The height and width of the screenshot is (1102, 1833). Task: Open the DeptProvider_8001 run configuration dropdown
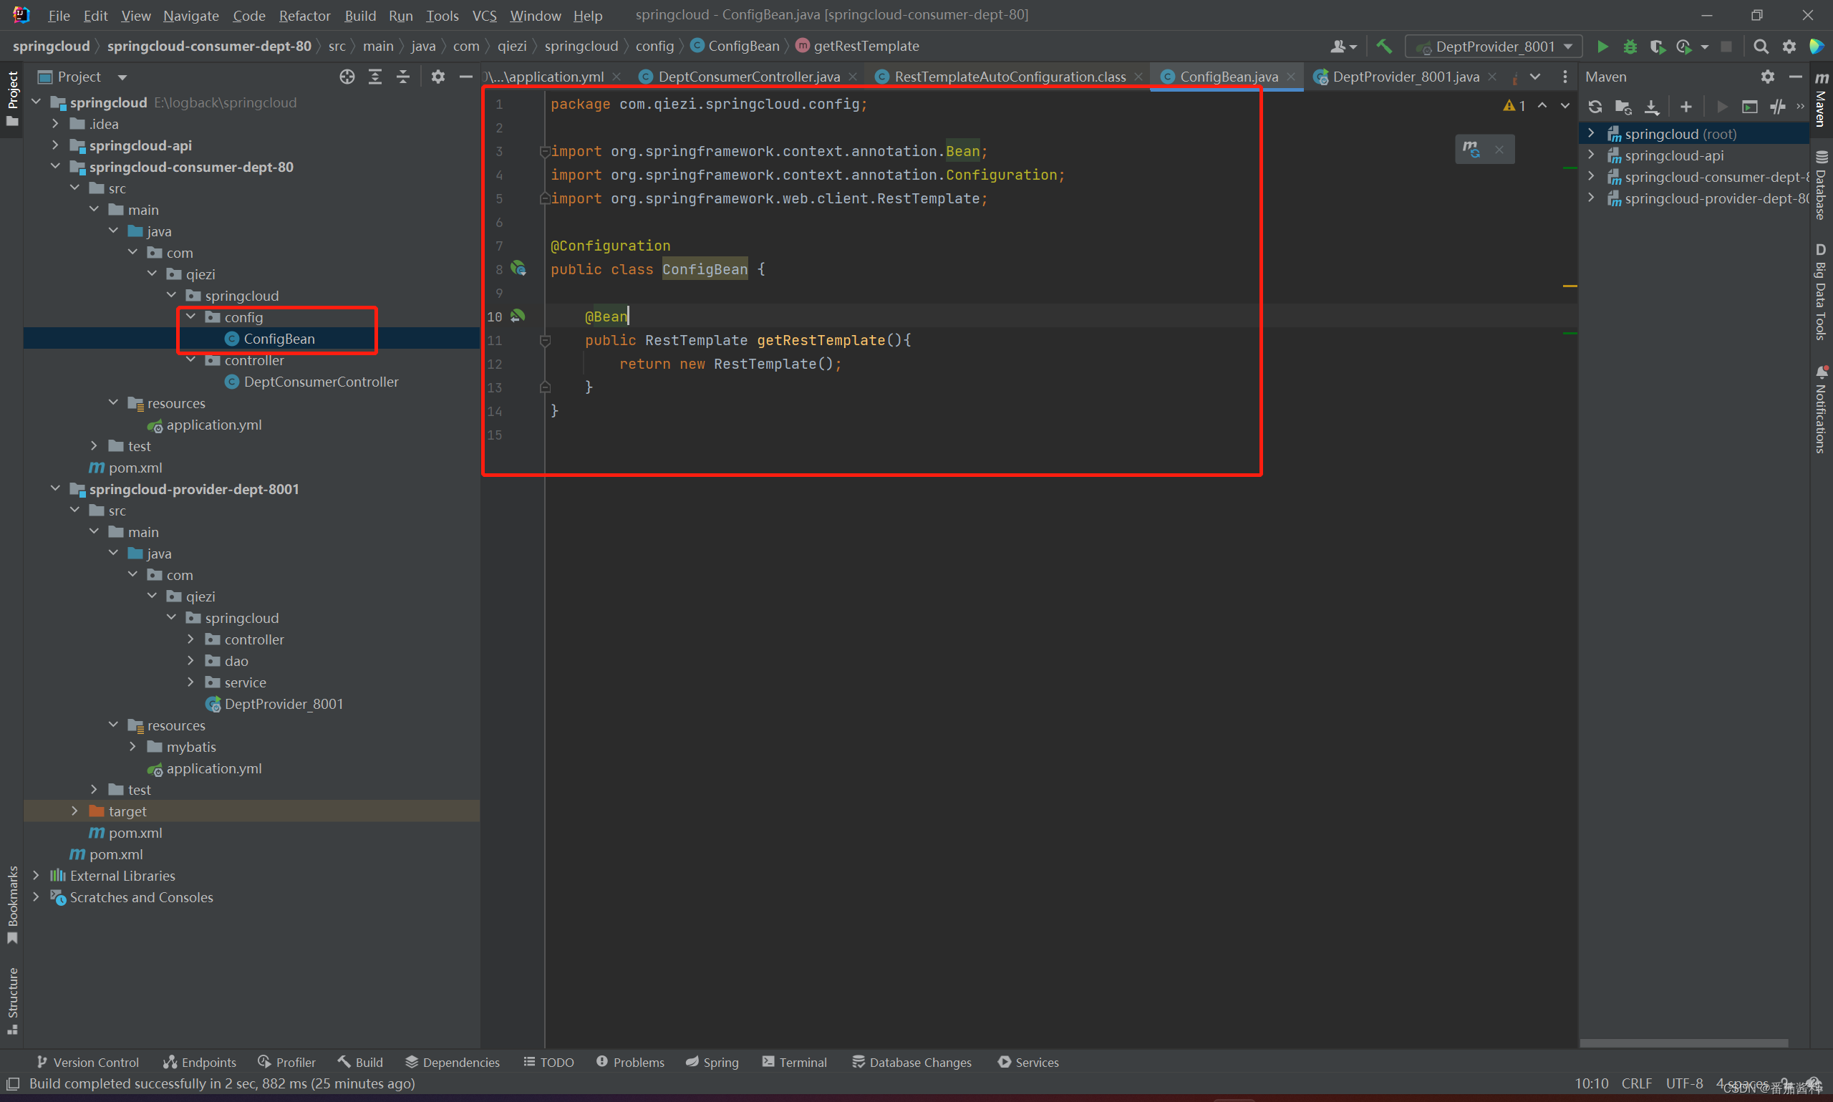pos(1494,47)
